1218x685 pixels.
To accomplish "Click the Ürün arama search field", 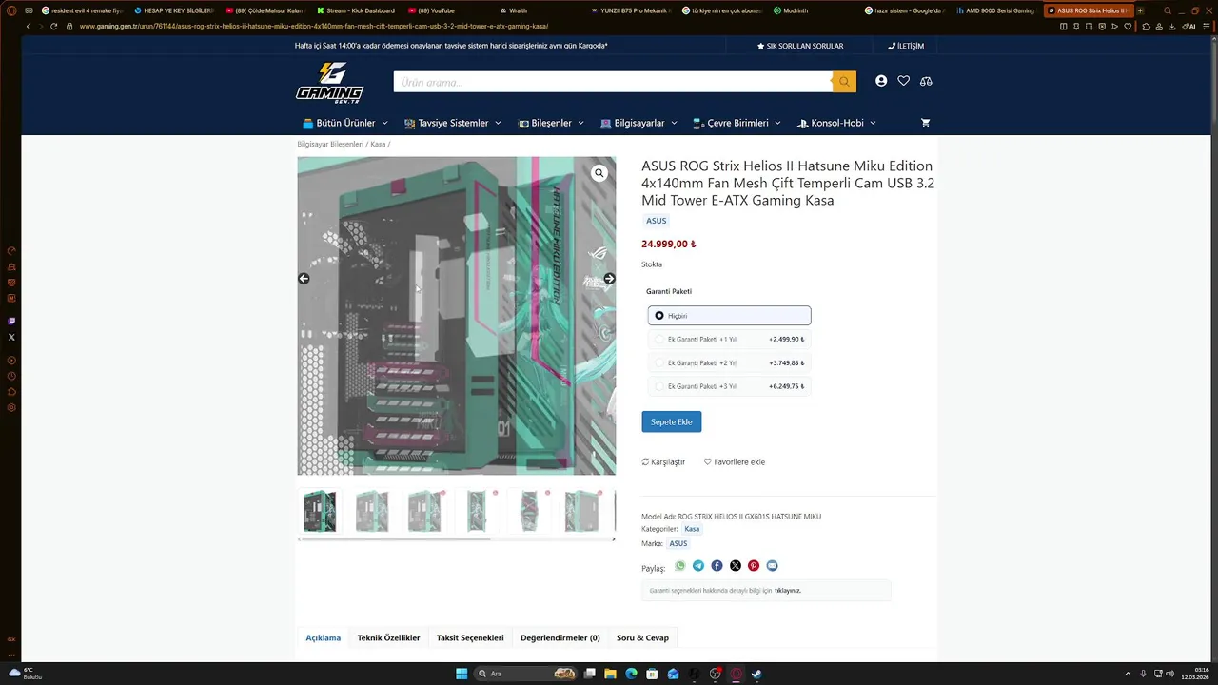I will 613,82.
